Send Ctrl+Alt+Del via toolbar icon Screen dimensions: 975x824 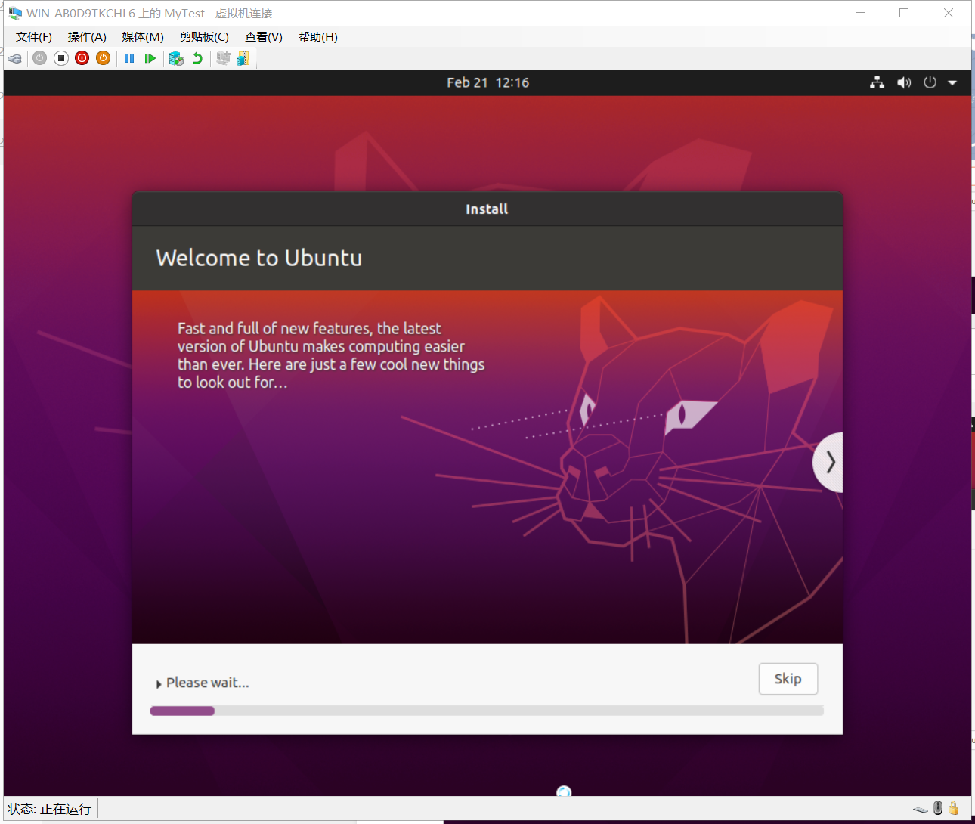point(15,58)
